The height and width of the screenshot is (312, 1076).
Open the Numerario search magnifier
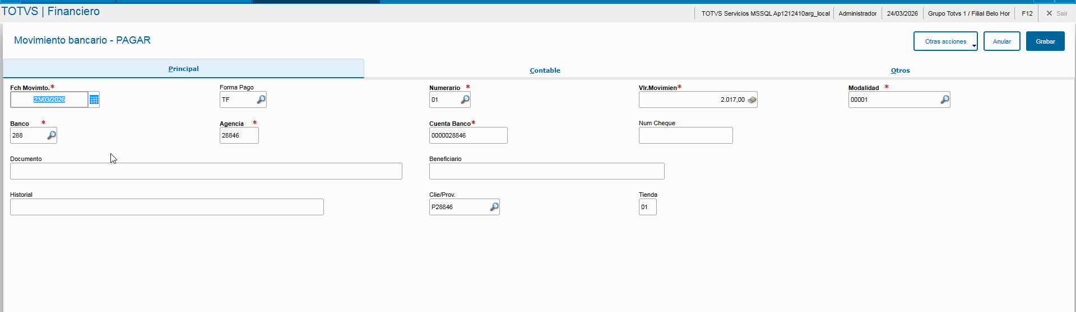point(465,100)
